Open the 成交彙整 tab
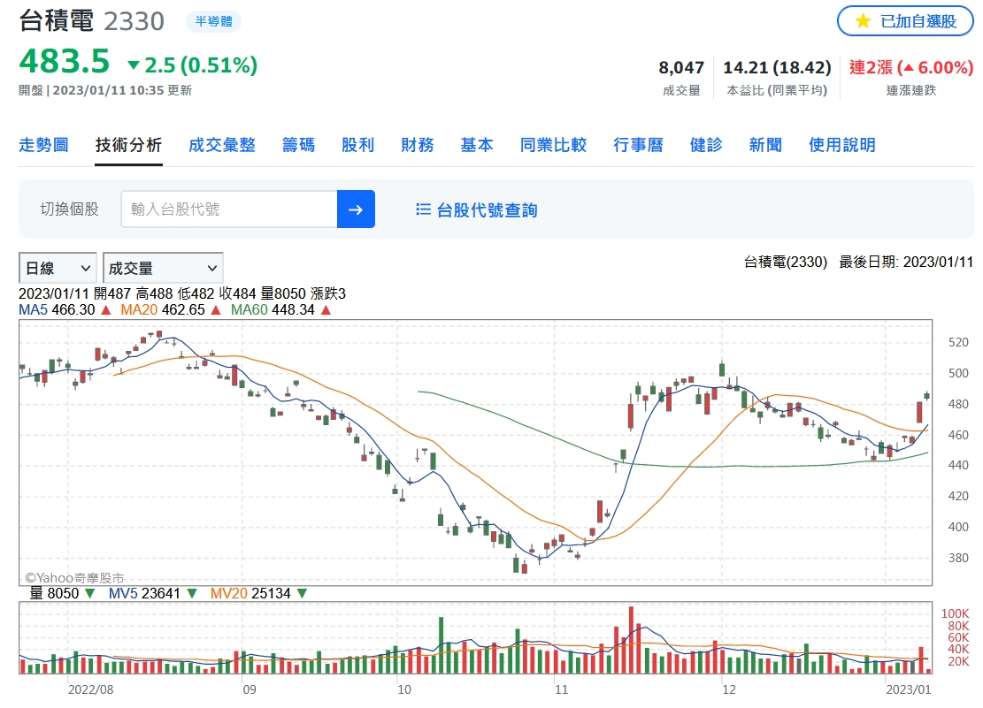 222,145
